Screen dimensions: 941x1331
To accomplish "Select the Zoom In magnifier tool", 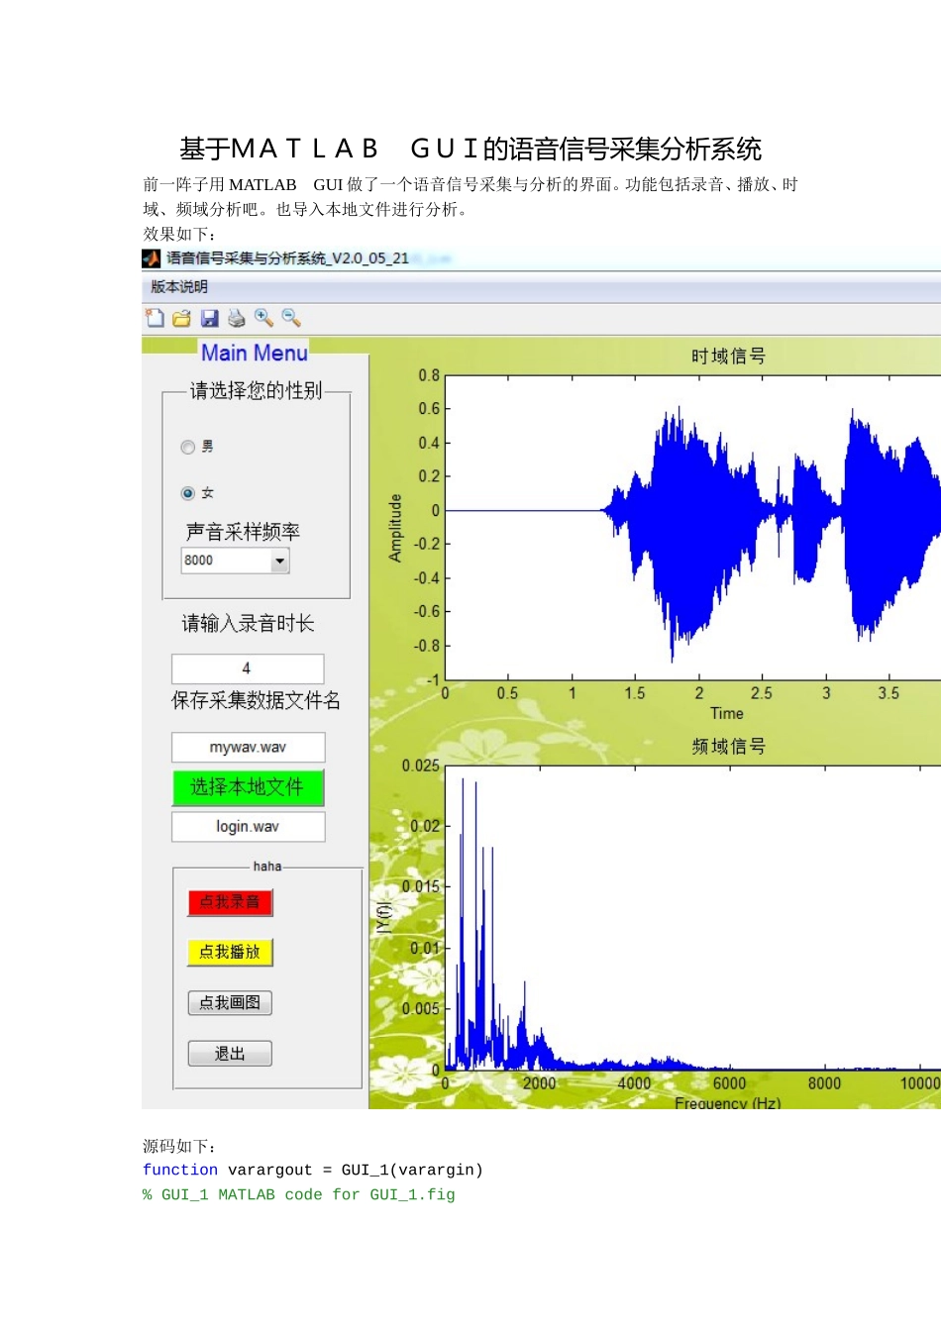I will [x=263, y=318].
